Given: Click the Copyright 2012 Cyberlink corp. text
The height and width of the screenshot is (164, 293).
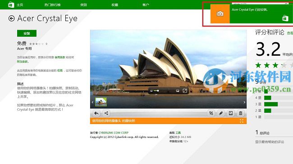Looking at the screenshot, I should [124, 137].
